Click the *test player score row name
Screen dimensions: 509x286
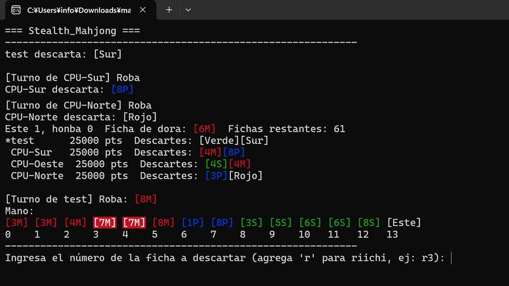20,140
